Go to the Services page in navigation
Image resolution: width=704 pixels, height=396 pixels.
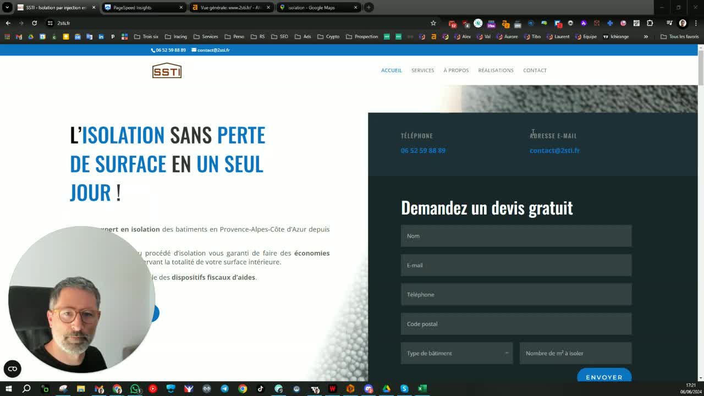[422, 70]
